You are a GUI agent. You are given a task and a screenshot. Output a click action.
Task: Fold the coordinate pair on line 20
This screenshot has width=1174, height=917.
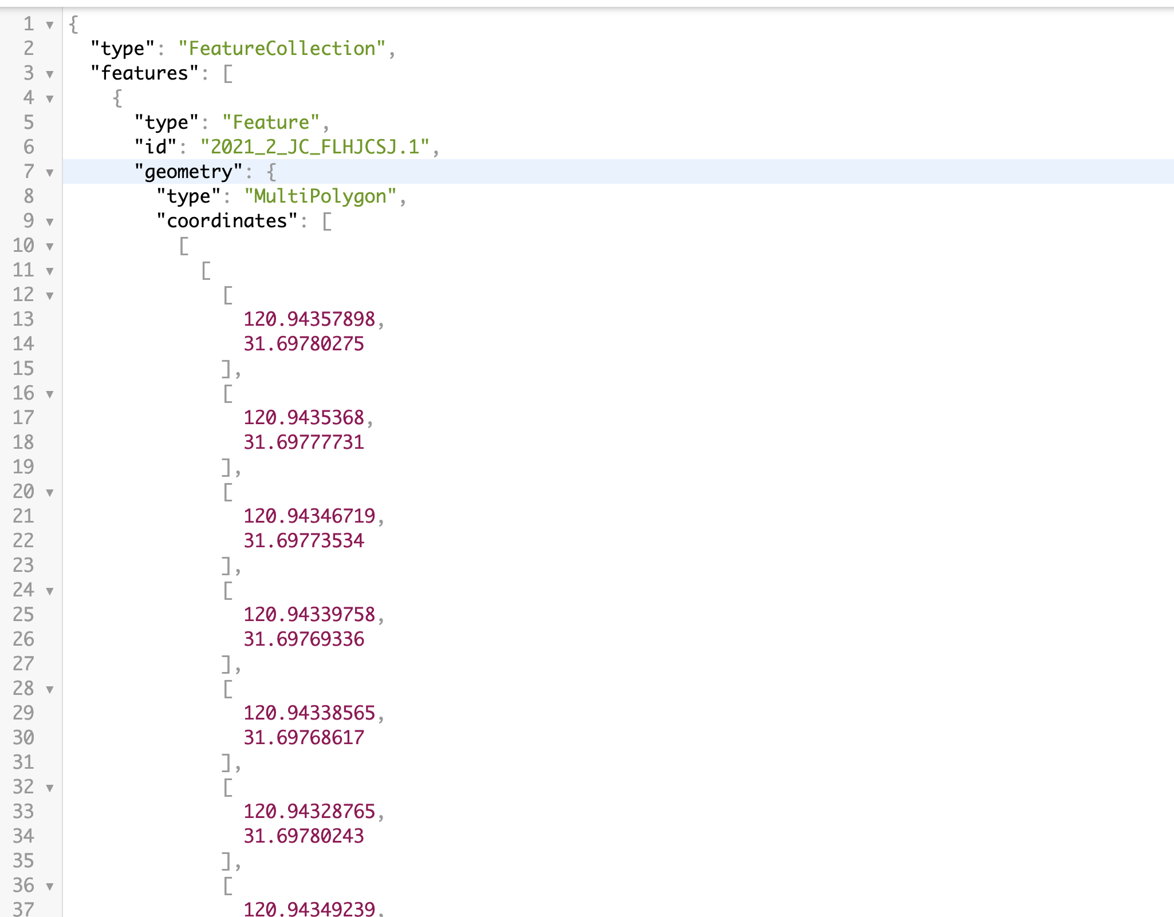50,492
